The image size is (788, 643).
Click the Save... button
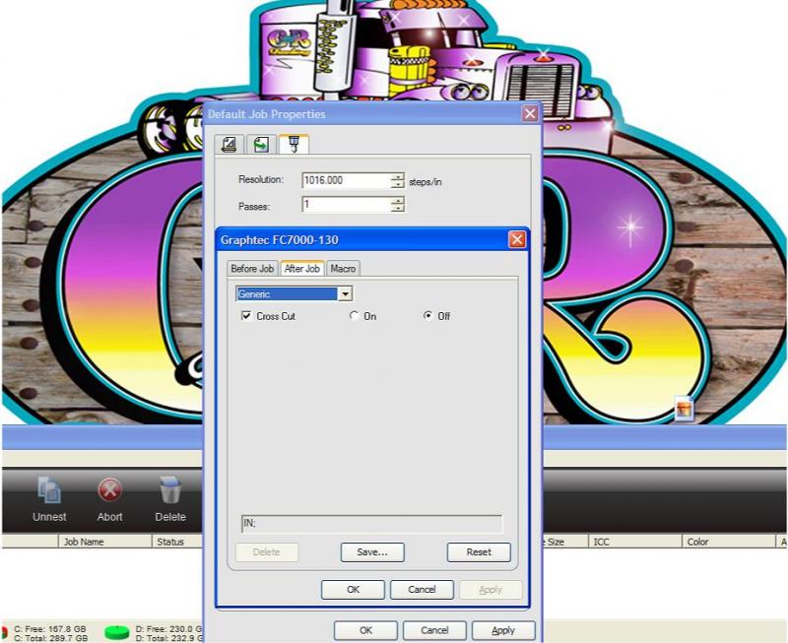[x=372, y=552]
